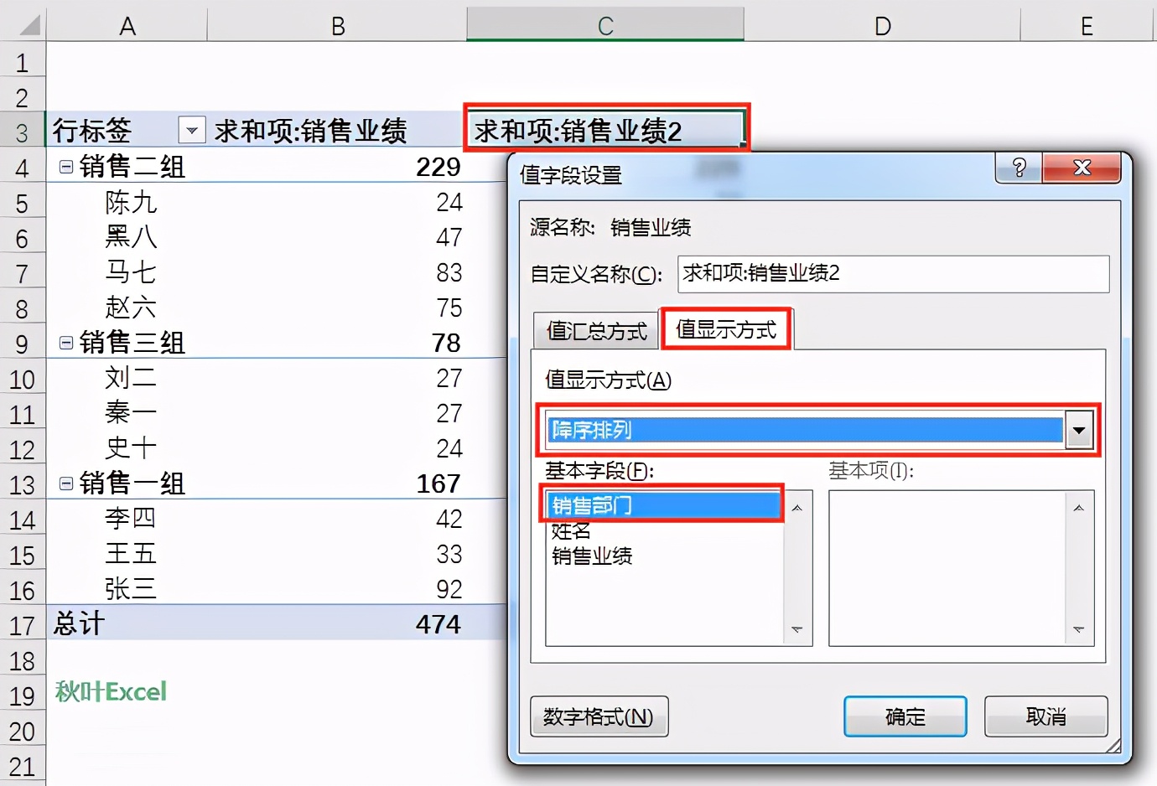Collapse the 销售一组 group
The image size is (1157, 786).
(x=66, y=483)
